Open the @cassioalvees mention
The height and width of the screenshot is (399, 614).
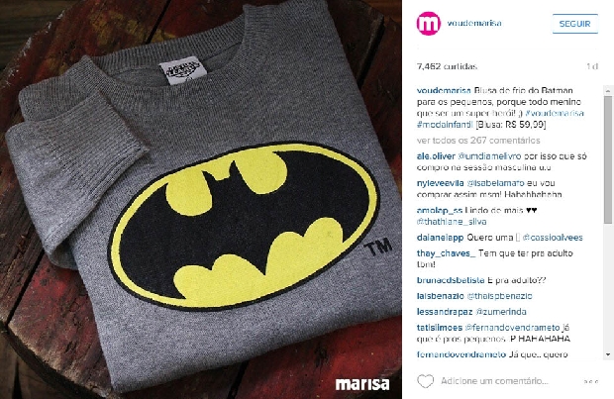(x=553, y=238)
